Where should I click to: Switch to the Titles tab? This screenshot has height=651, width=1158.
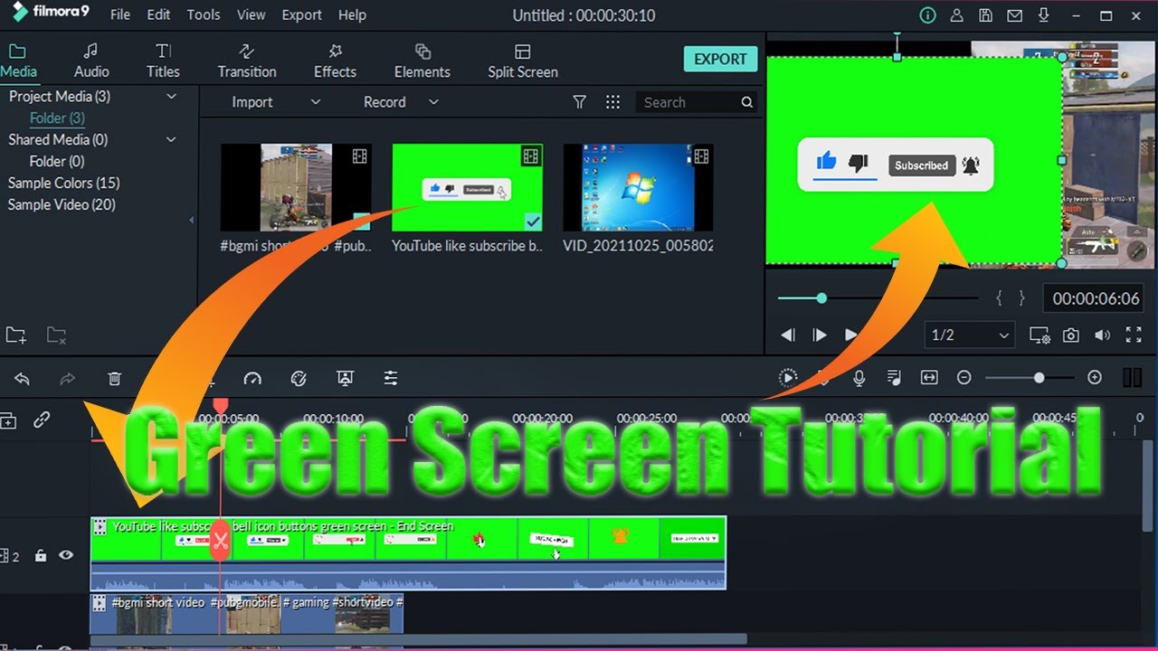[163, 61]
